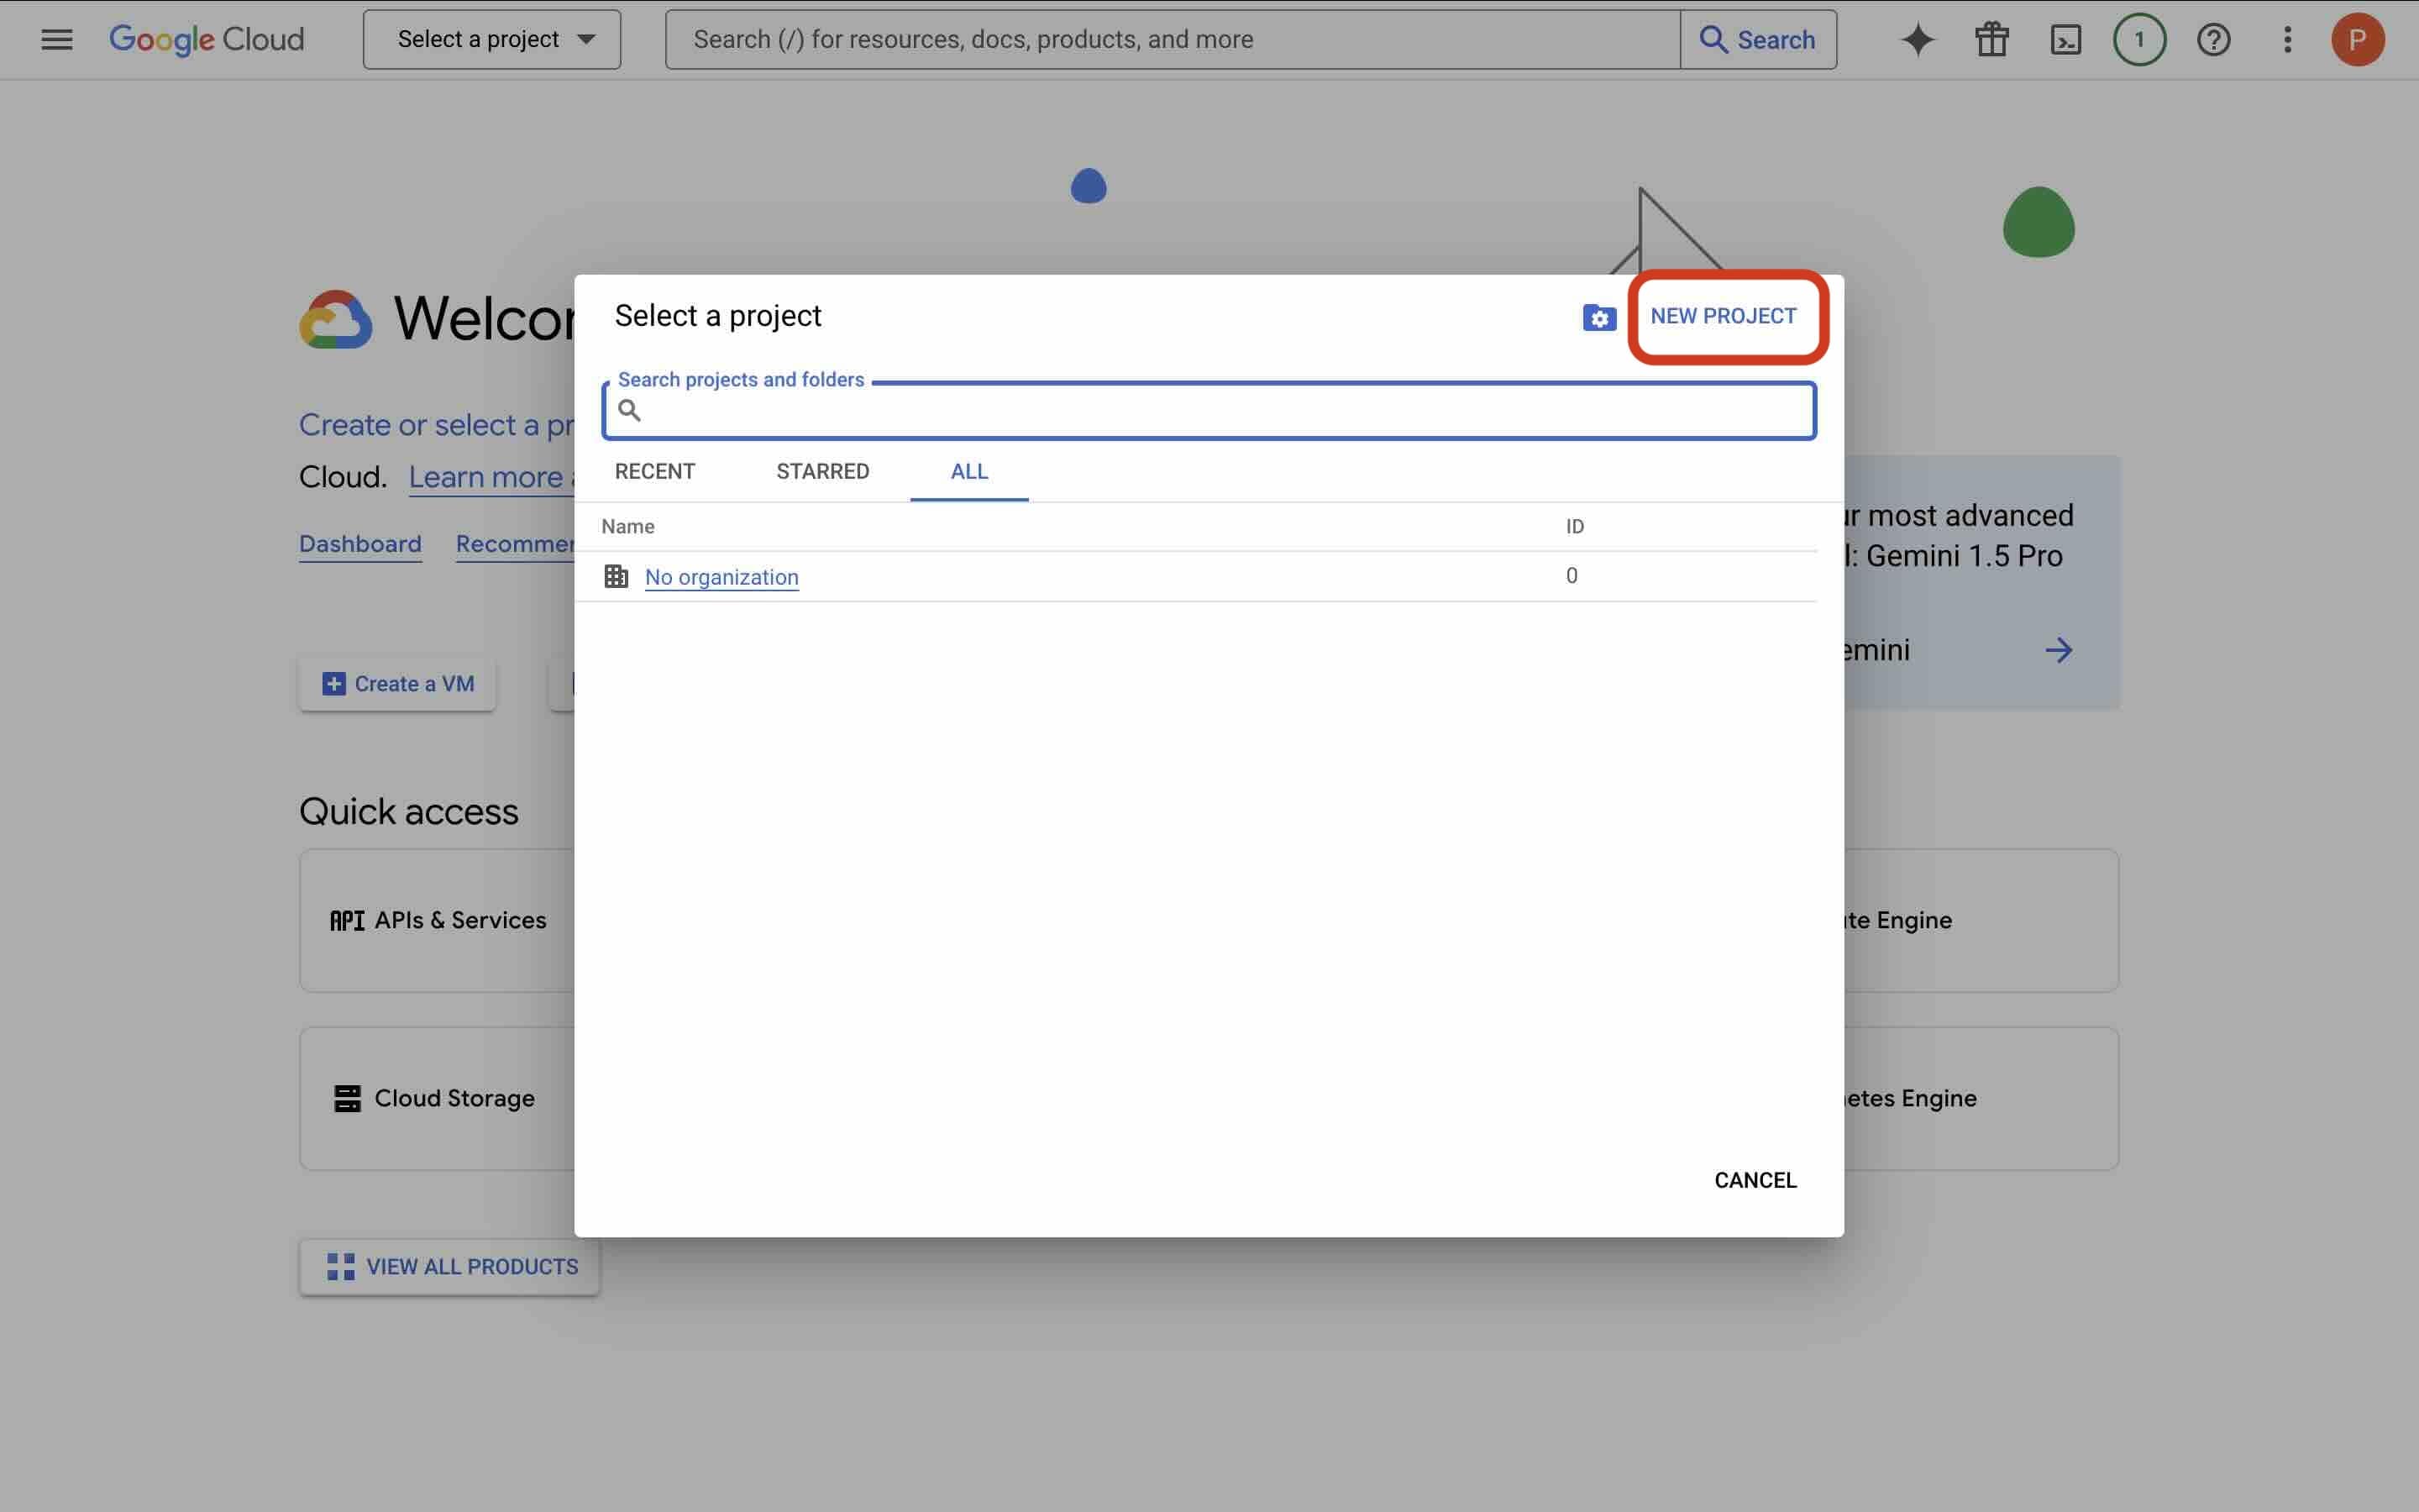Viewport: 2419px width, 1512px height.
Task: Cancel the project selection dialog
Action: 1755,1180
